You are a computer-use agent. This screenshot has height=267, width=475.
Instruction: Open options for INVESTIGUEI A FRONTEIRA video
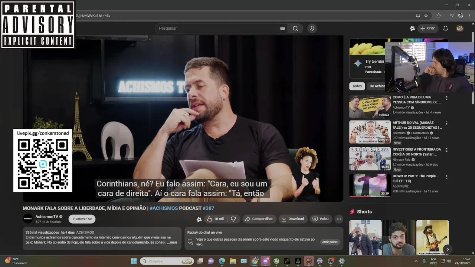click(x=447, y=150)
